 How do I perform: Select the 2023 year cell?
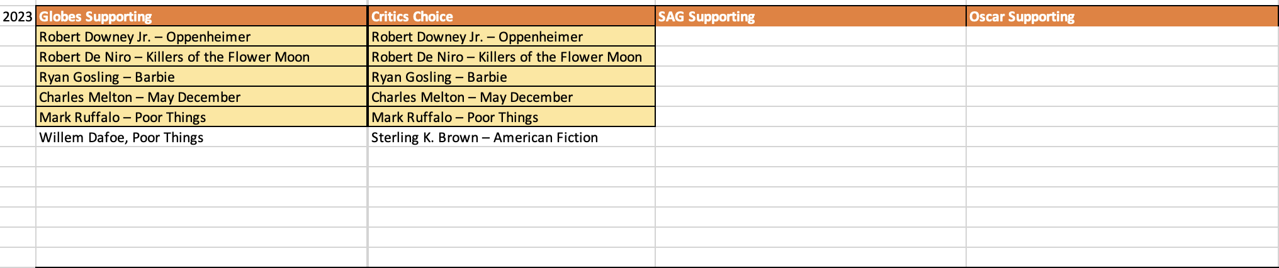click(x=18, y=16)
